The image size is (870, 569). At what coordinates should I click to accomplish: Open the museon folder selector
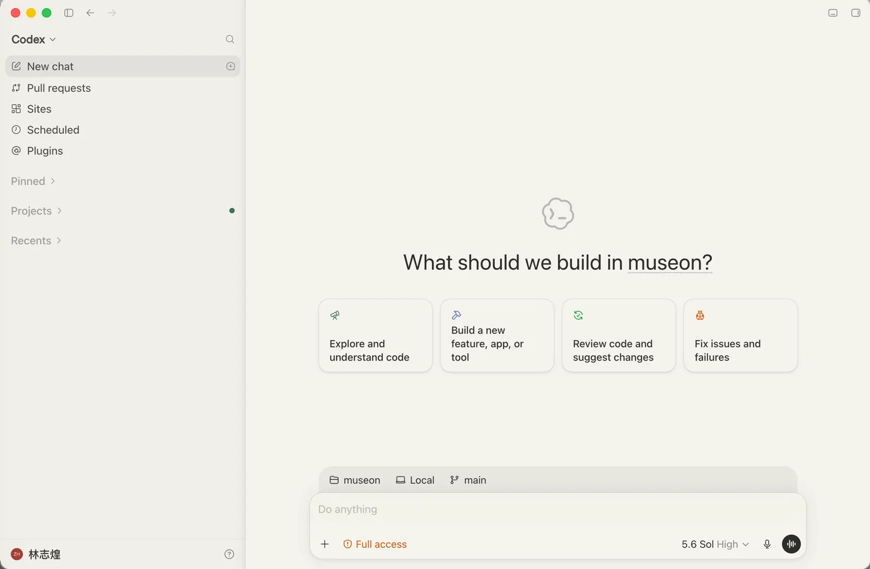tap(355, 480)
